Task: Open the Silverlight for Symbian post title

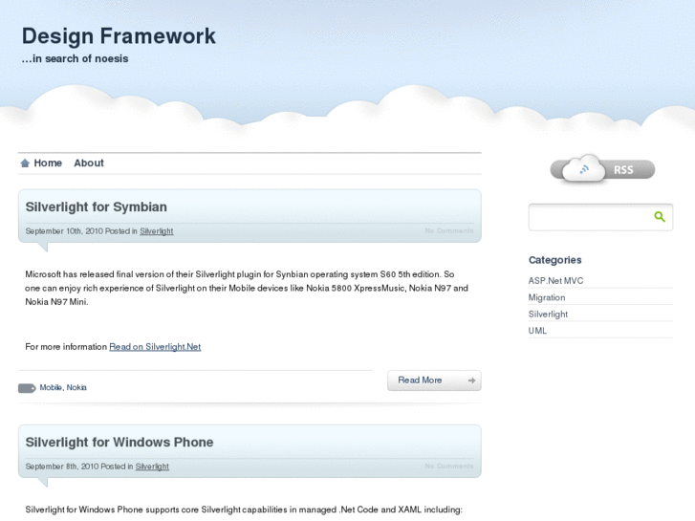Action: [97, 207]
